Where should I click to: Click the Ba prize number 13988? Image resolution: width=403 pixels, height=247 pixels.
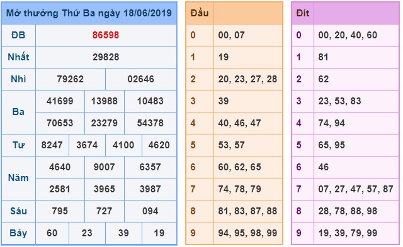point(105,101)
